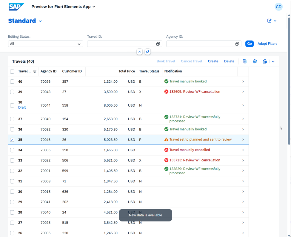This screenshot has width=291, height=237.
Task: Expand the Standard variant chevron
Action: [x=40, y=21]
